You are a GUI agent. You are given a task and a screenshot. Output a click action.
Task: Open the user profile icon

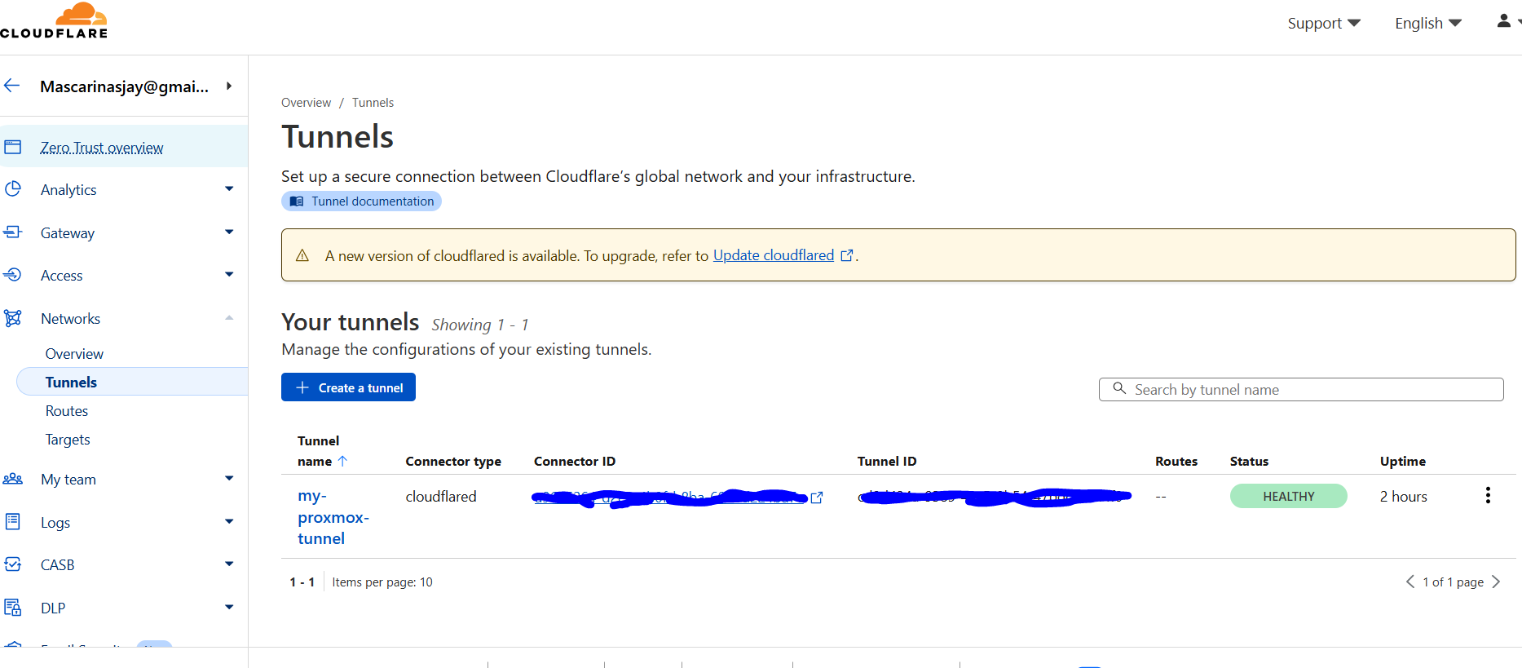point(1504,21)
